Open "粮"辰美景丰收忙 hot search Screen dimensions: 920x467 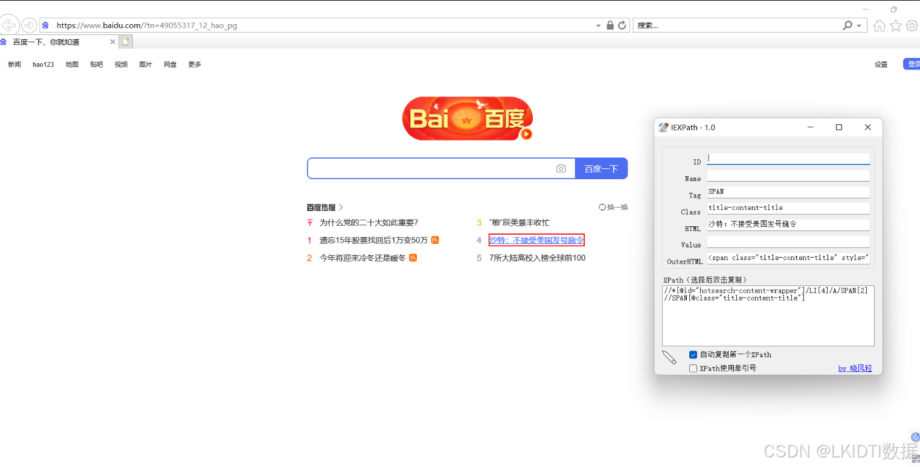(520, 223)
